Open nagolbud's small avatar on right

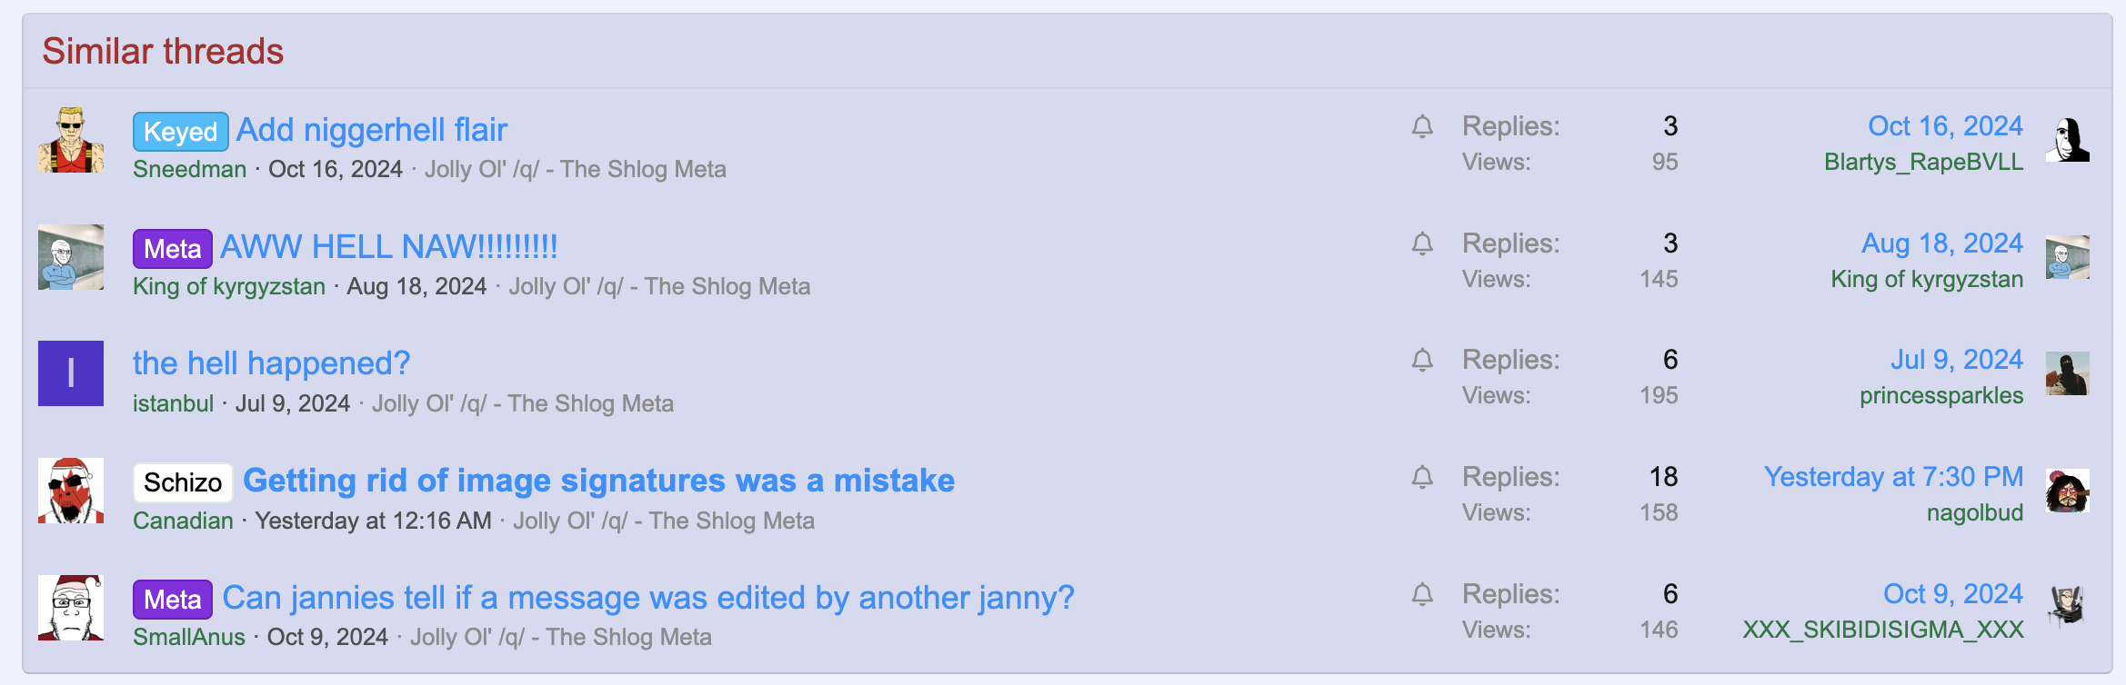point(2068,491)
